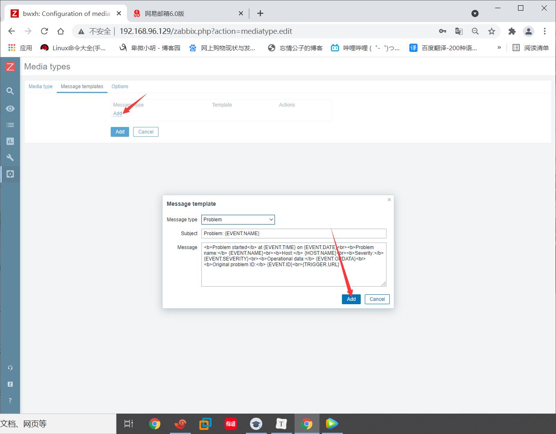
Task: Click the browser address bar URL
Action: (206, 31)
